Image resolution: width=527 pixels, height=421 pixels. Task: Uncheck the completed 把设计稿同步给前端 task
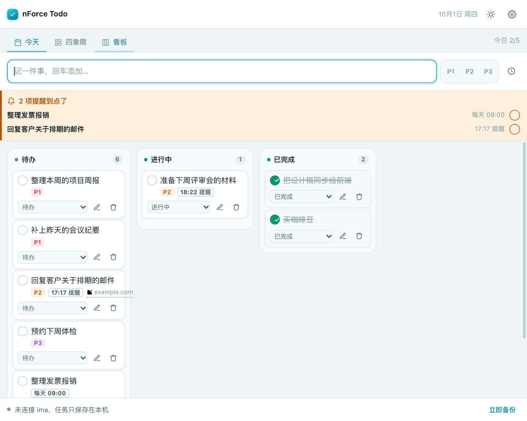275,180
